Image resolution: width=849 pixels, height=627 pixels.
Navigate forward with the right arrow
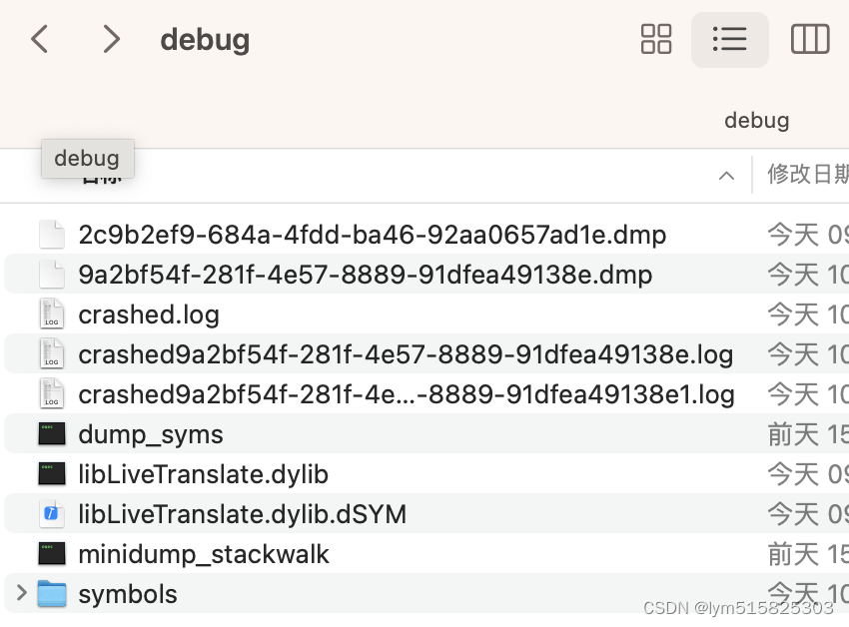(x=111, y=39)
